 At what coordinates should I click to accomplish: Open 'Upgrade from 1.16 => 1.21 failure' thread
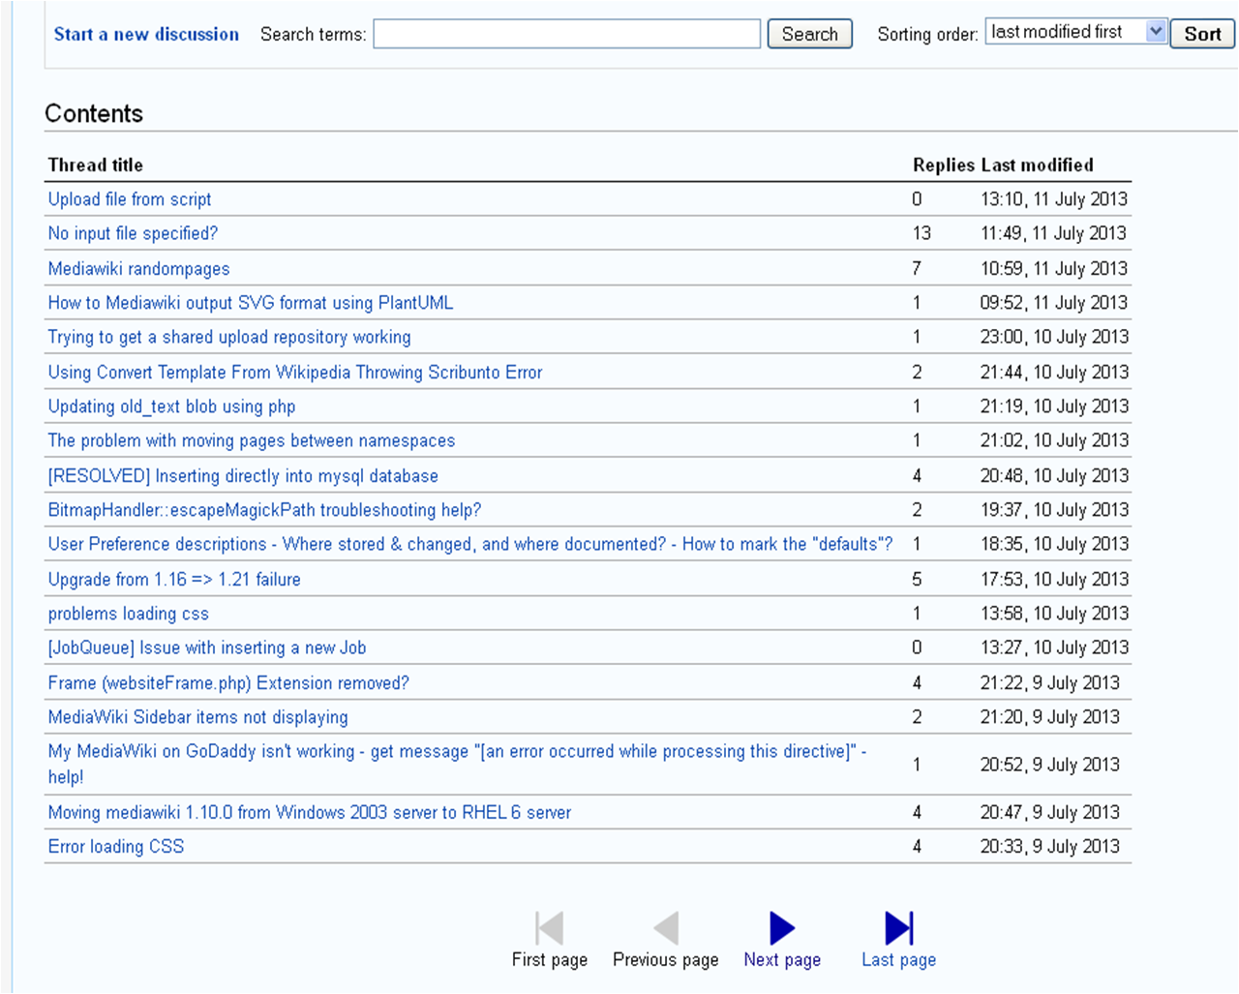click(x=174, y=580)
